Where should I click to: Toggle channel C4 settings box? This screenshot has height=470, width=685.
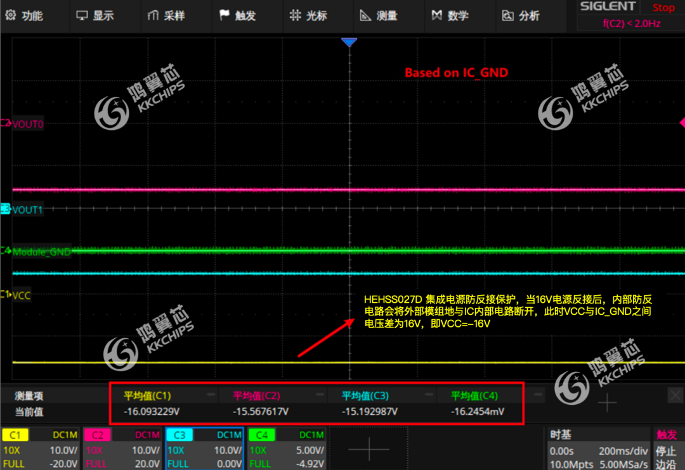coord(287,448)
